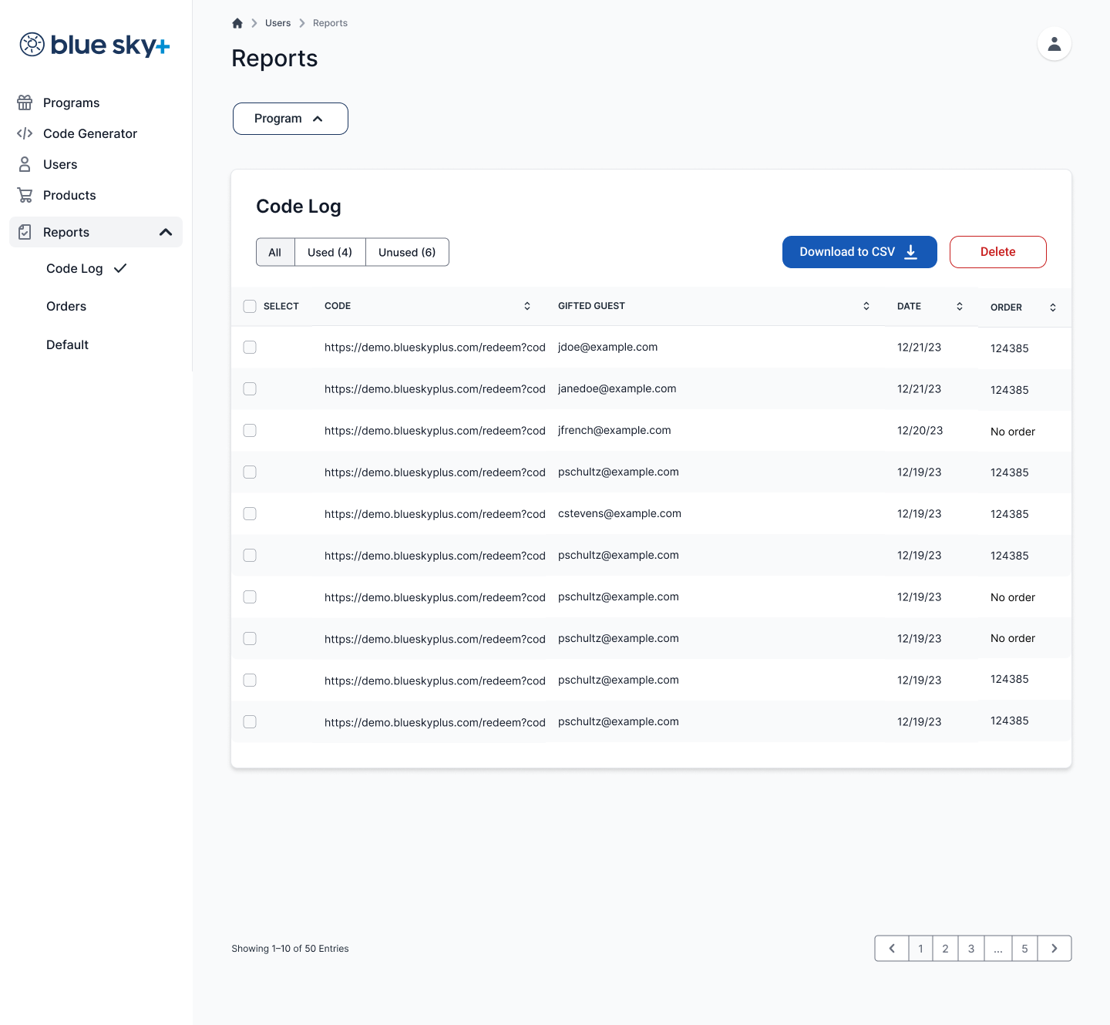The image size is (1110, 1025).
Task: Jump to page 3 in pagination
Action: 971,949
